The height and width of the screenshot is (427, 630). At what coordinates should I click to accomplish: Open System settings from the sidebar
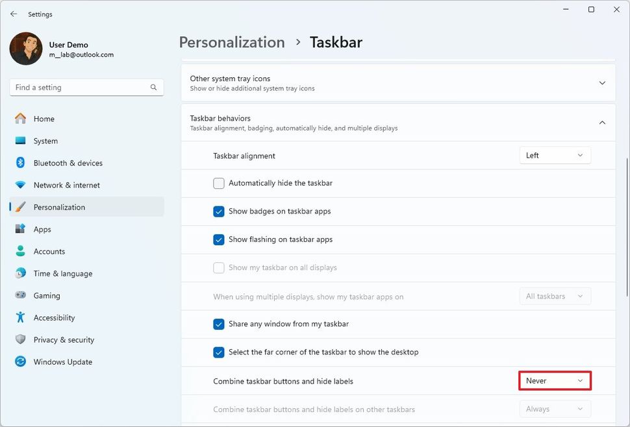point(45,141)
